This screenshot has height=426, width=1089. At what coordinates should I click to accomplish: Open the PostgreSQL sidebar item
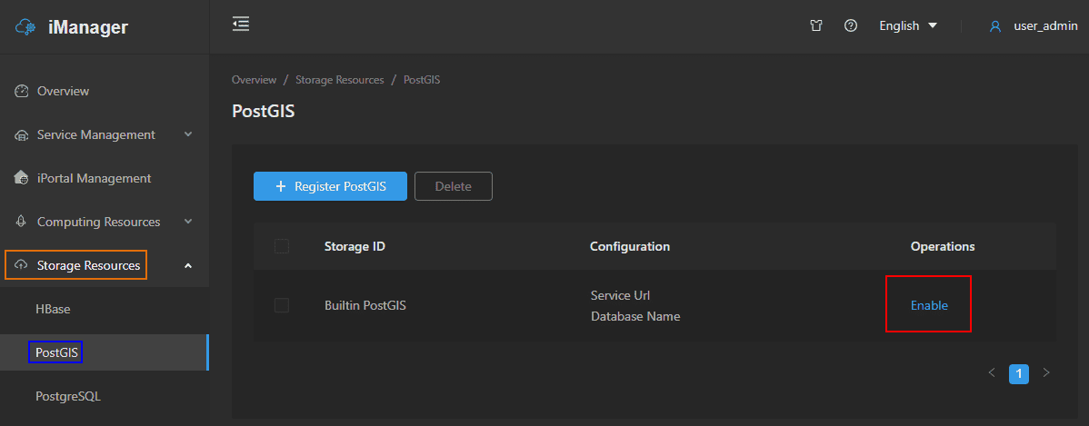point(67,396)
